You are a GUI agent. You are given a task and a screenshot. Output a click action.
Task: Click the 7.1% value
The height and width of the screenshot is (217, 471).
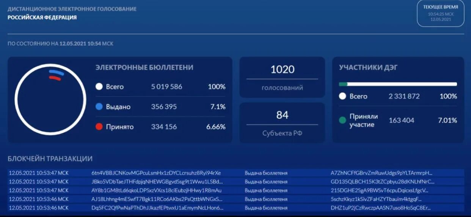218,107
